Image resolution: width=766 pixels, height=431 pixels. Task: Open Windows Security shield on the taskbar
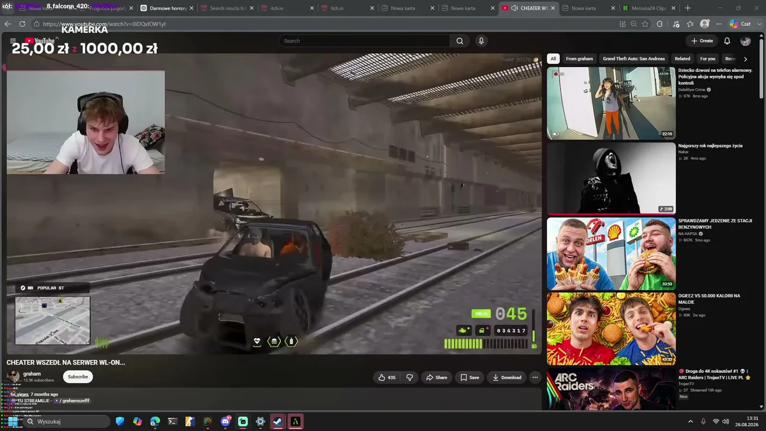point(120,421)
